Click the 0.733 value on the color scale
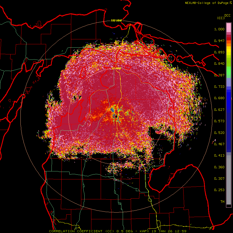This screenshot has width=233, height=233. (219, 87)
